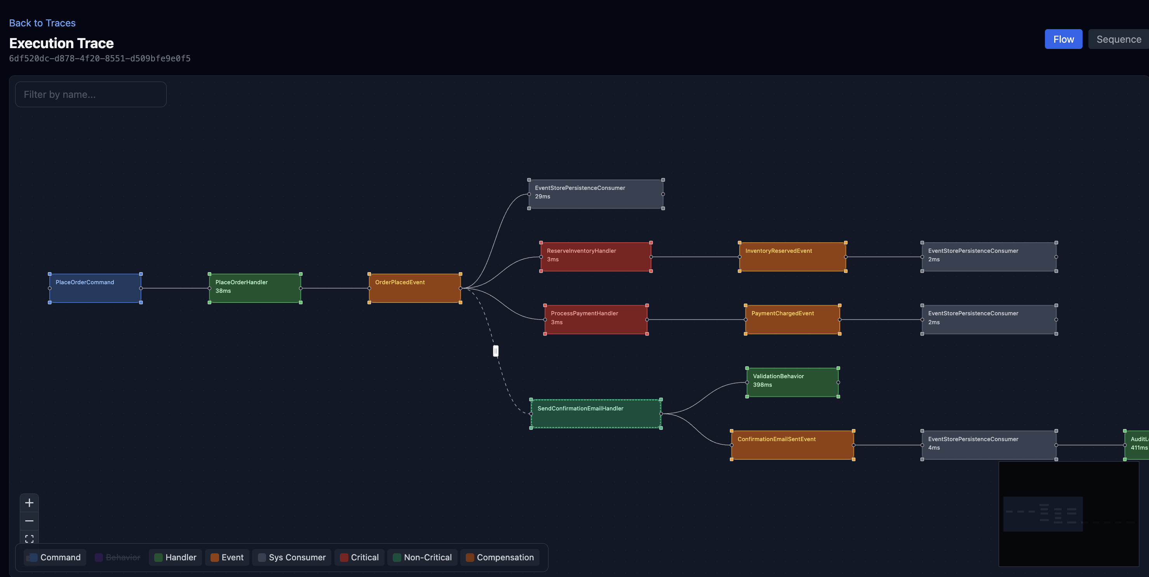Toggle Critical legend filter
Screen dimensions: 1149x577
pos(359,557)
